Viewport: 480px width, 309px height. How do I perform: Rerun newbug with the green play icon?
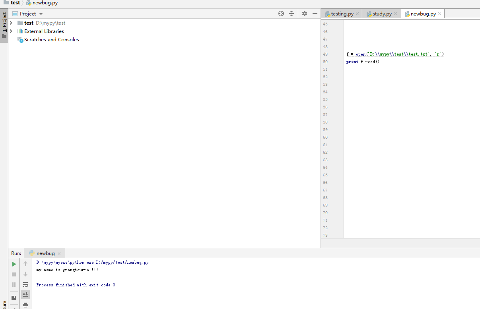click(x=14, y=264)
